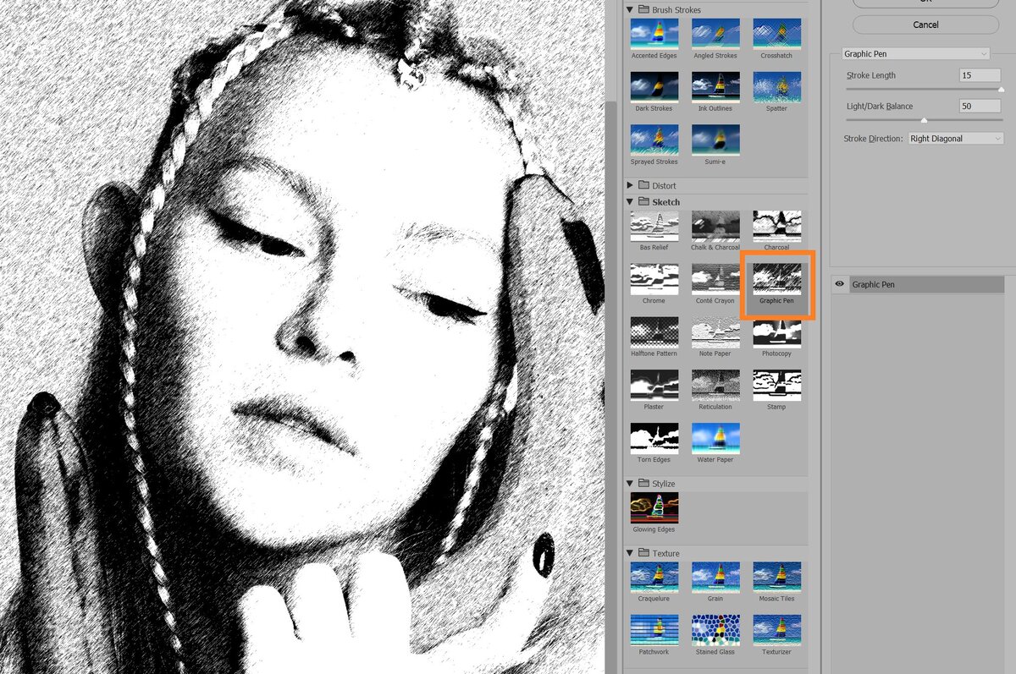Select the Spatter filter thumbnail
Viewport: 1016px width, 674px height.
[x=776, y=86]
